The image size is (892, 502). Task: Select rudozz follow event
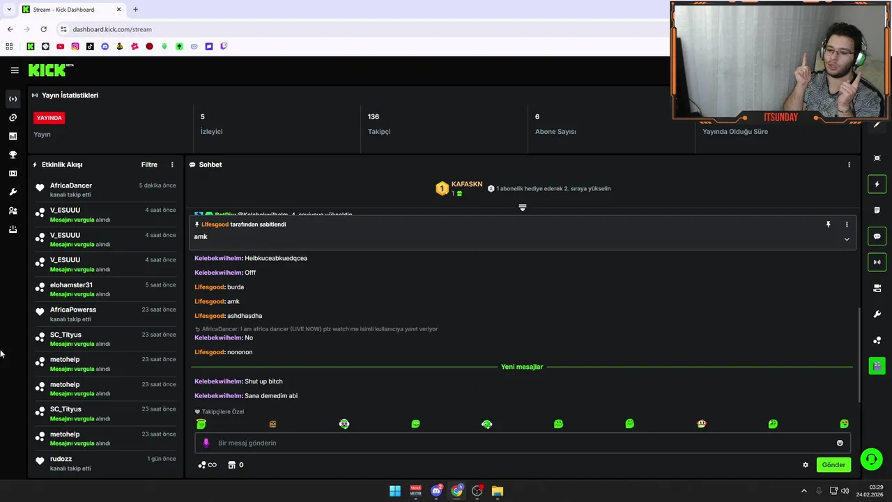106,463
